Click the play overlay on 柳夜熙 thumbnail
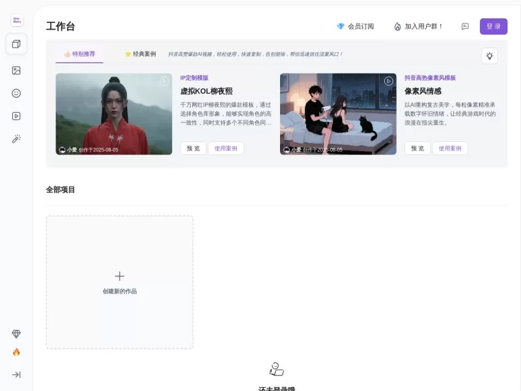 (x=163, y=81)
